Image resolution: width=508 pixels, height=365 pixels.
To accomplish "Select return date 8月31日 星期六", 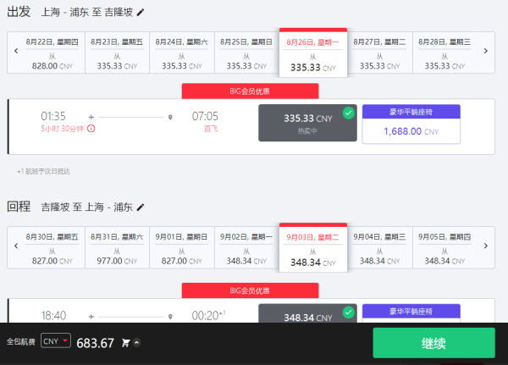I will [117, 247].
